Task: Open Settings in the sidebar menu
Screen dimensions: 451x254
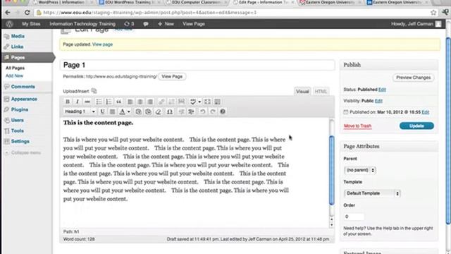Action: point(20,141)
